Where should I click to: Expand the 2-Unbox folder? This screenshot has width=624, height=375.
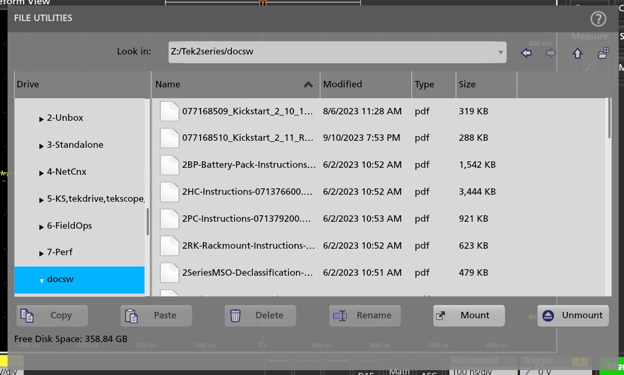42,119
